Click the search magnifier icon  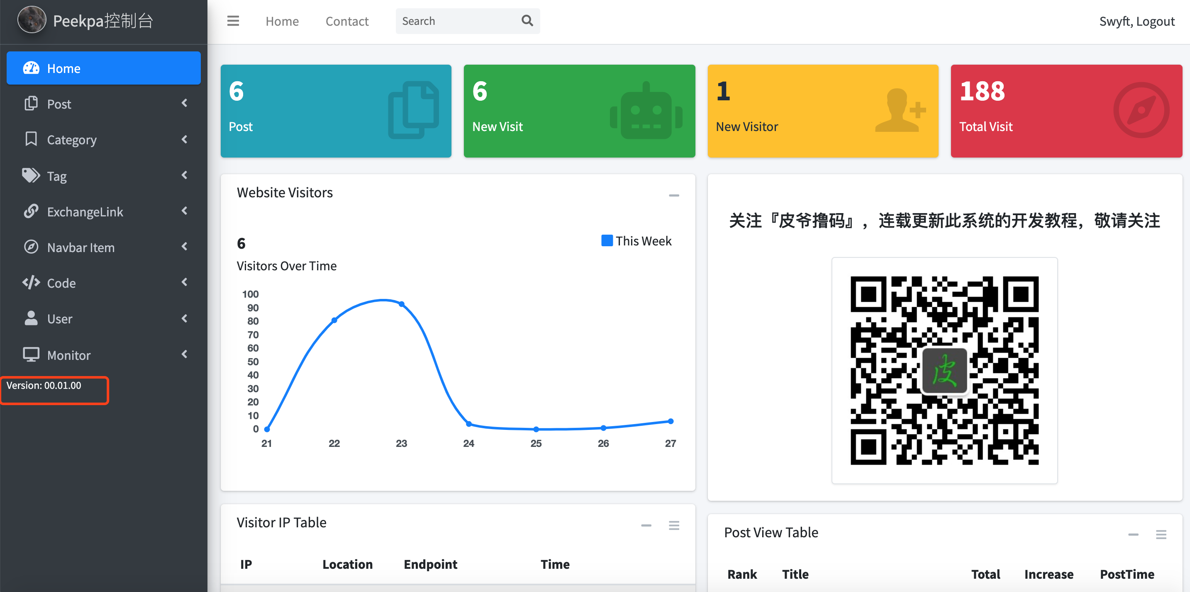tap(527, 21)
